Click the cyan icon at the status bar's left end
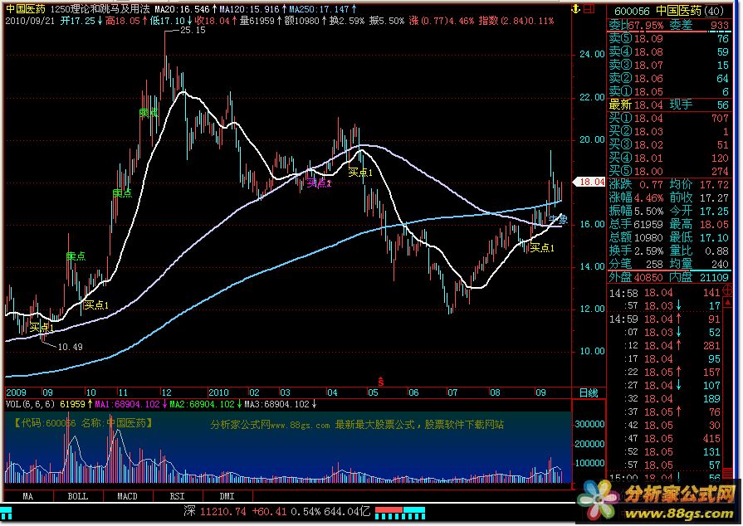Viewport: 743px width, 526px height. [6, 514]
